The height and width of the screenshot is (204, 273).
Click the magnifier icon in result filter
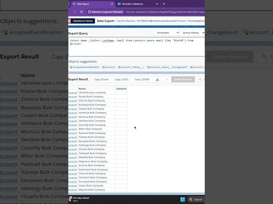point(200,79)
